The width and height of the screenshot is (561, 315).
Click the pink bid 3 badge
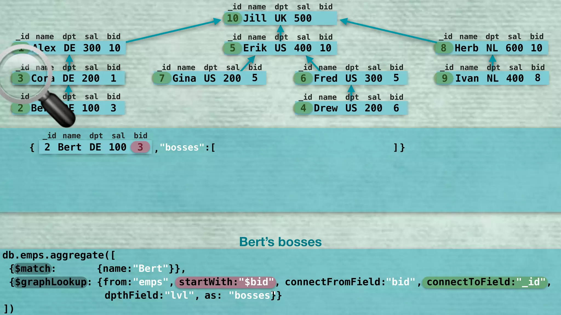(x=140, y=147)
